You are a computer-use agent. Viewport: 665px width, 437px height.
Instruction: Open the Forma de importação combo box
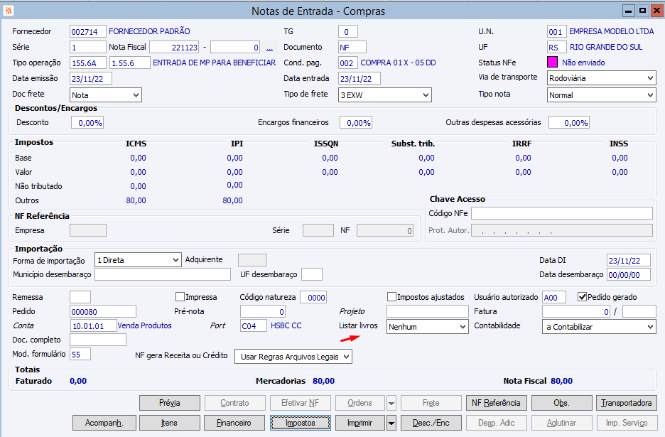(x=137, y=260)
